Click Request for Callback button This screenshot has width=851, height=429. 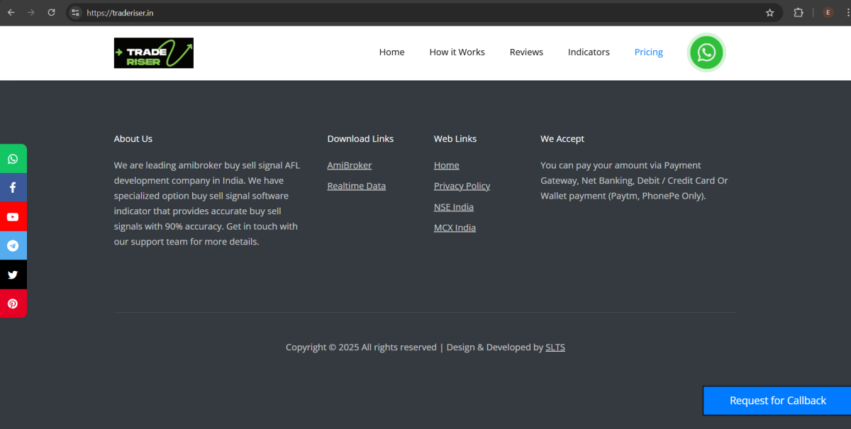(x=777, y=400)
